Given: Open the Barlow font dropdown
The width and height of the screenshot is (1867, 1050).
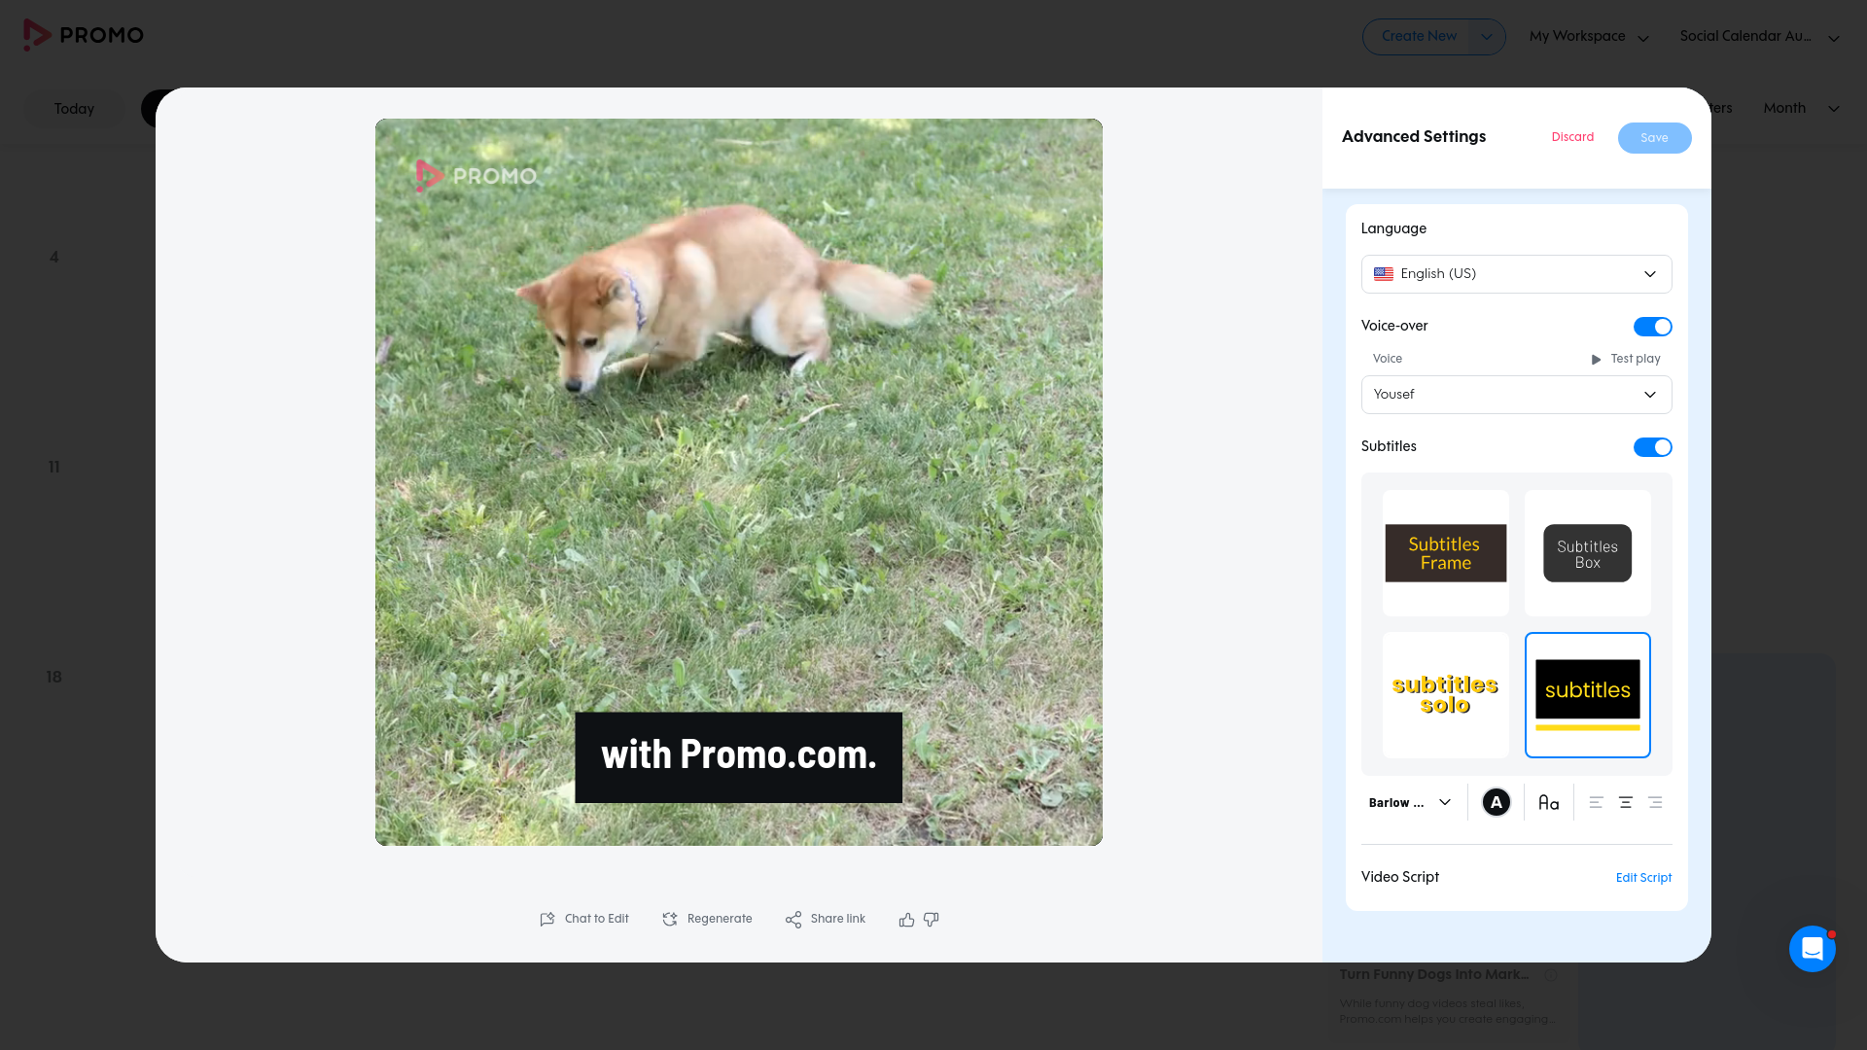Looking at the screenshot, I should [x=1409, y=803].
